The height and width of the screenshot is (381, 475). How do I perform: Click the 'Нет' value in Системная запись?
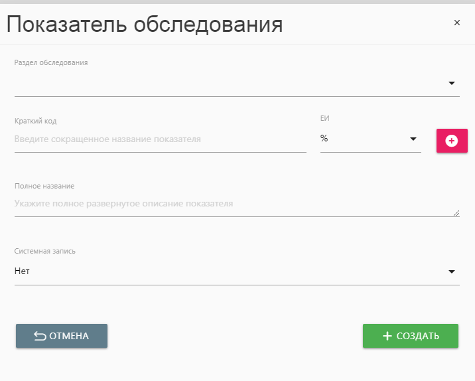tap(22, 271)
